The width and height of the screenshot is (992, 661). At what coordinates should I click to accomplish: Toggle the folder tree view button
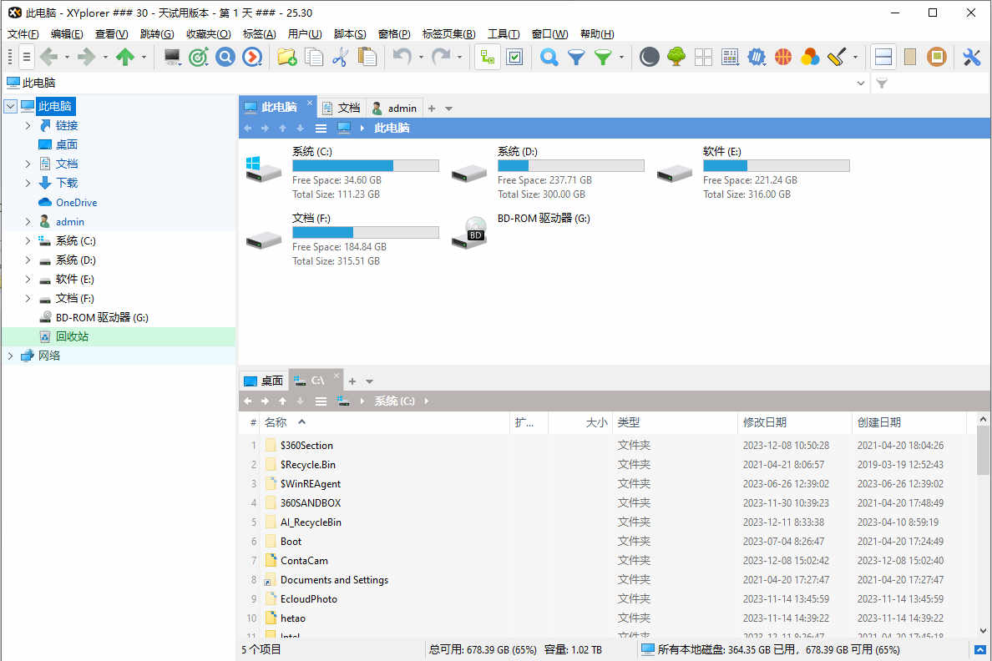[488, 57]
